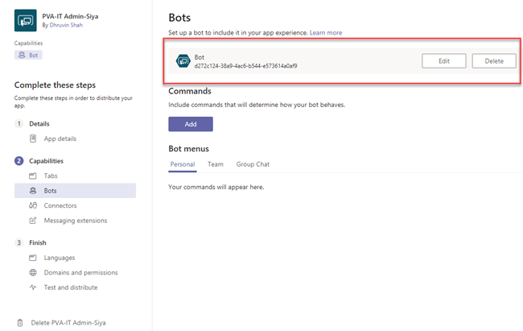
Task: Click the Commands heading
Action: coord(190,91)
